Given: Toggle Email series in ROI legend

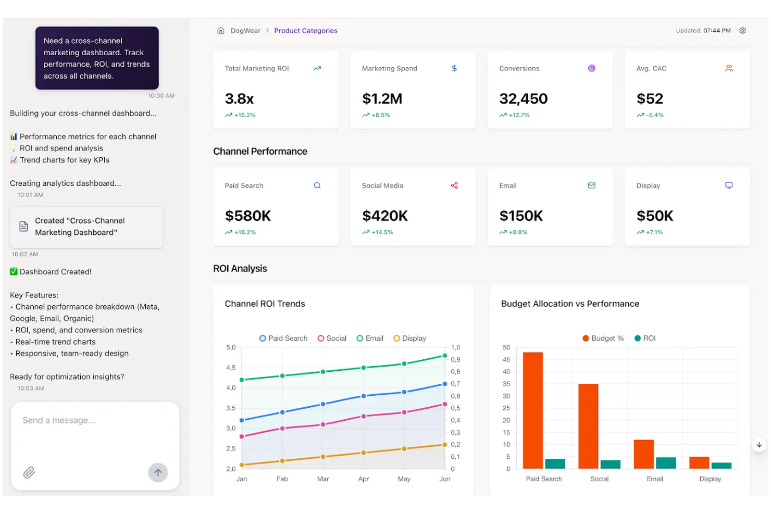Looking at the screenshot, I should click(370, 339).
